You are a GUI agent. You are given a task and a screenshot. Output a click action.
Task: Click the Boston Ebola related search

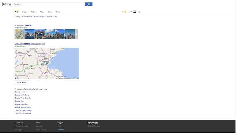click(x=20, y=92)
